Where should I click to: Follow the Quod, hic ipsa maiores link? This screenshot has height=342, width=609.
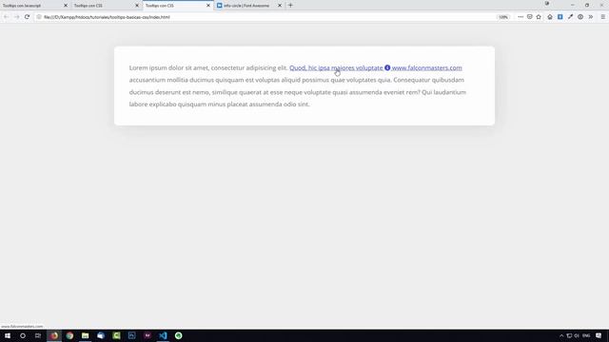coord(336,67)
